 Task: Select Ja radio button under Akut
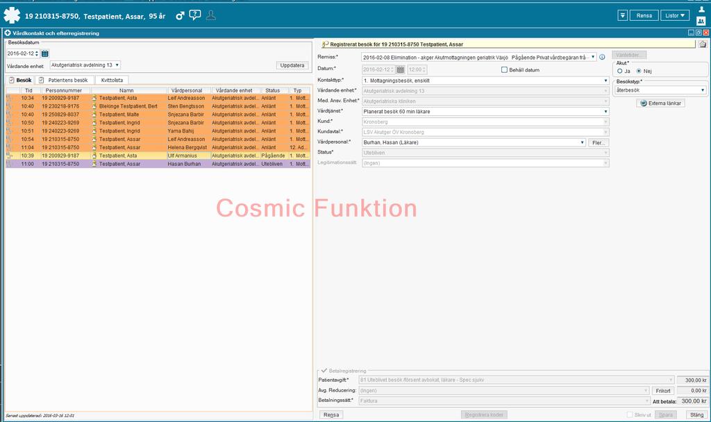point(620,71)
